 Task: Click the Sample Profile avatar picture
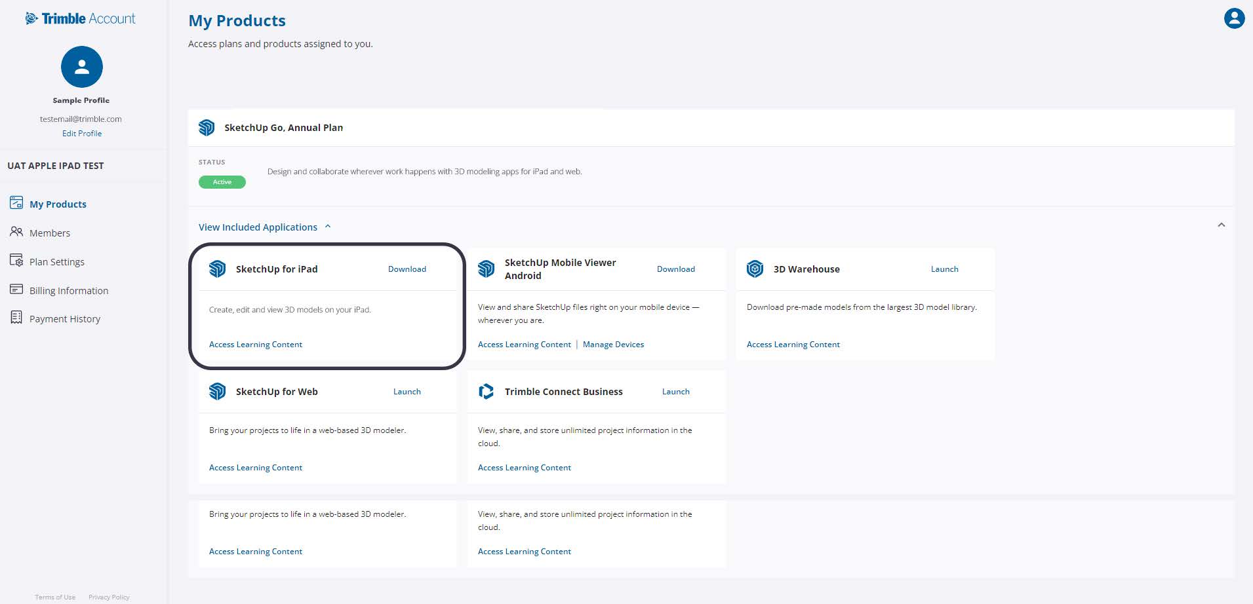(82, 67)
